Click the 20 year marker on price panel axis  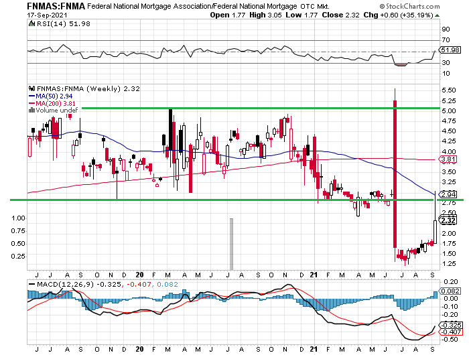pyautogui.click(x=139, y=275)
